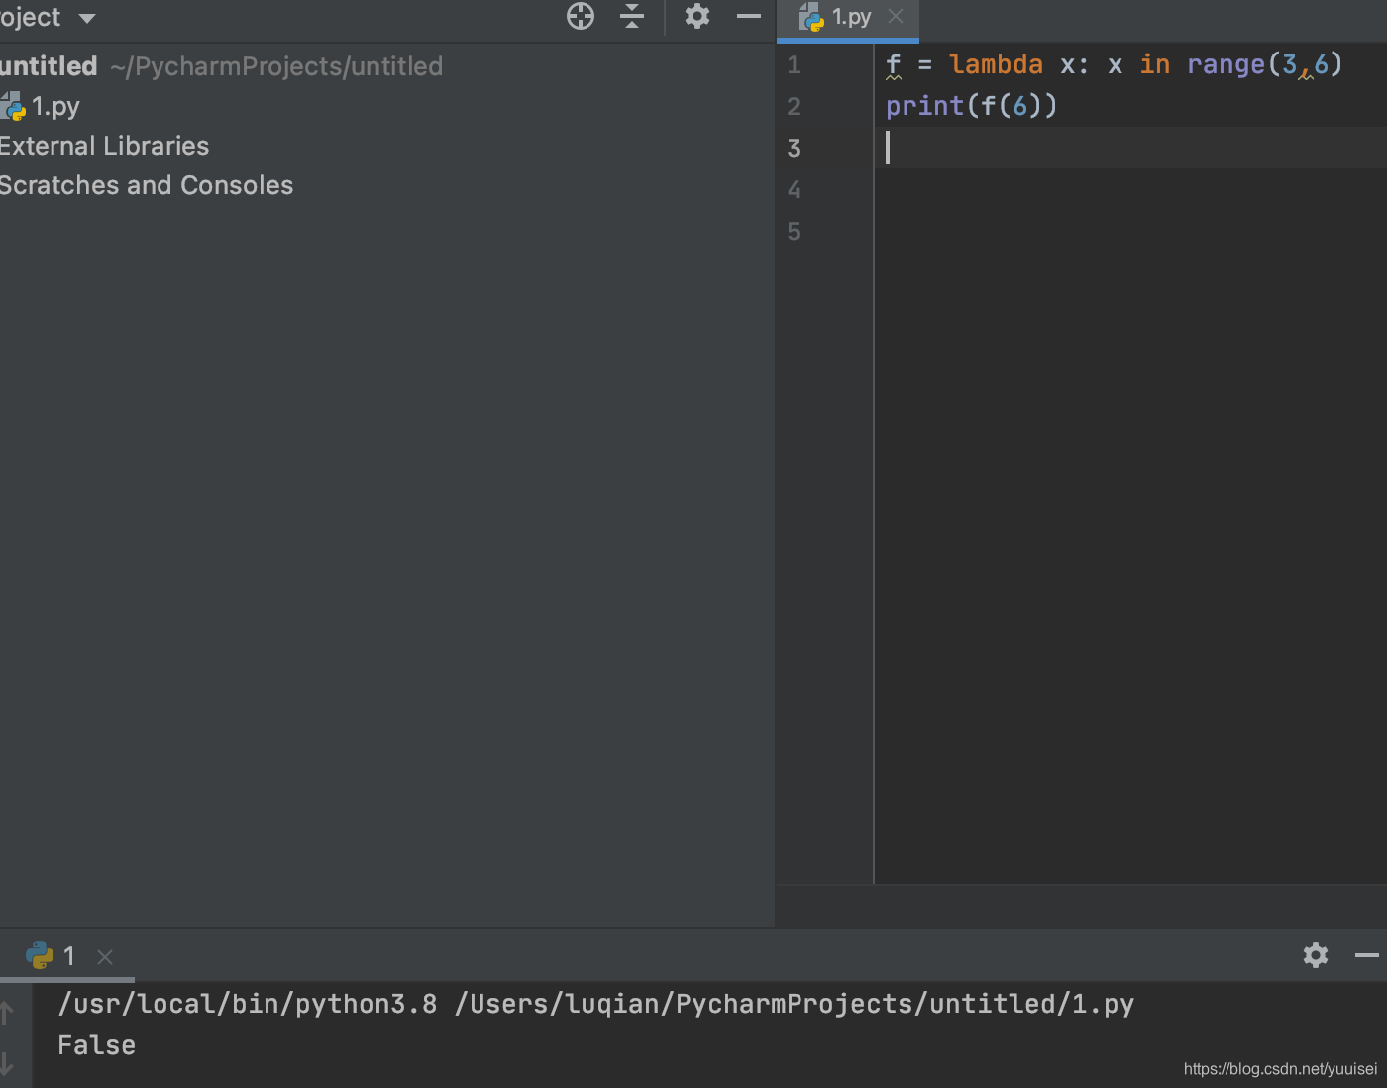This screenshot has width=1387, height=1088.
Task: Click the down arrow in Run panel
Action: 7,1063
